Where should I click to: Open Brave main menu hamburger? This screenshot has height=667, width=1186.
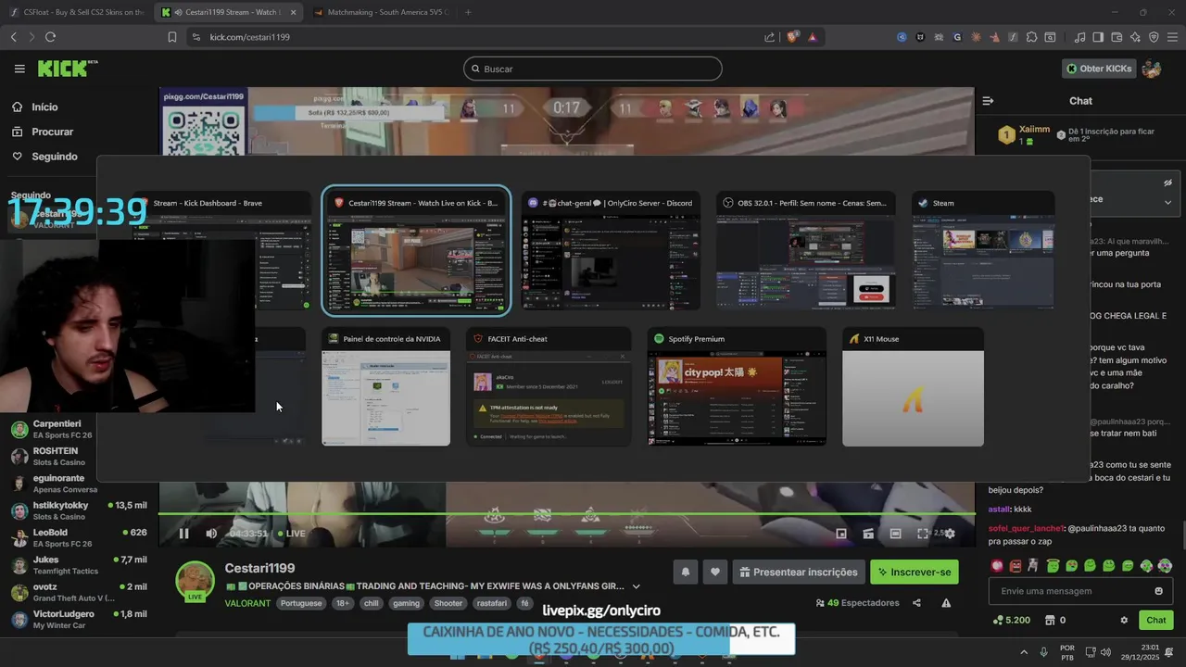pyautogui.click(x=1172, y=37)
